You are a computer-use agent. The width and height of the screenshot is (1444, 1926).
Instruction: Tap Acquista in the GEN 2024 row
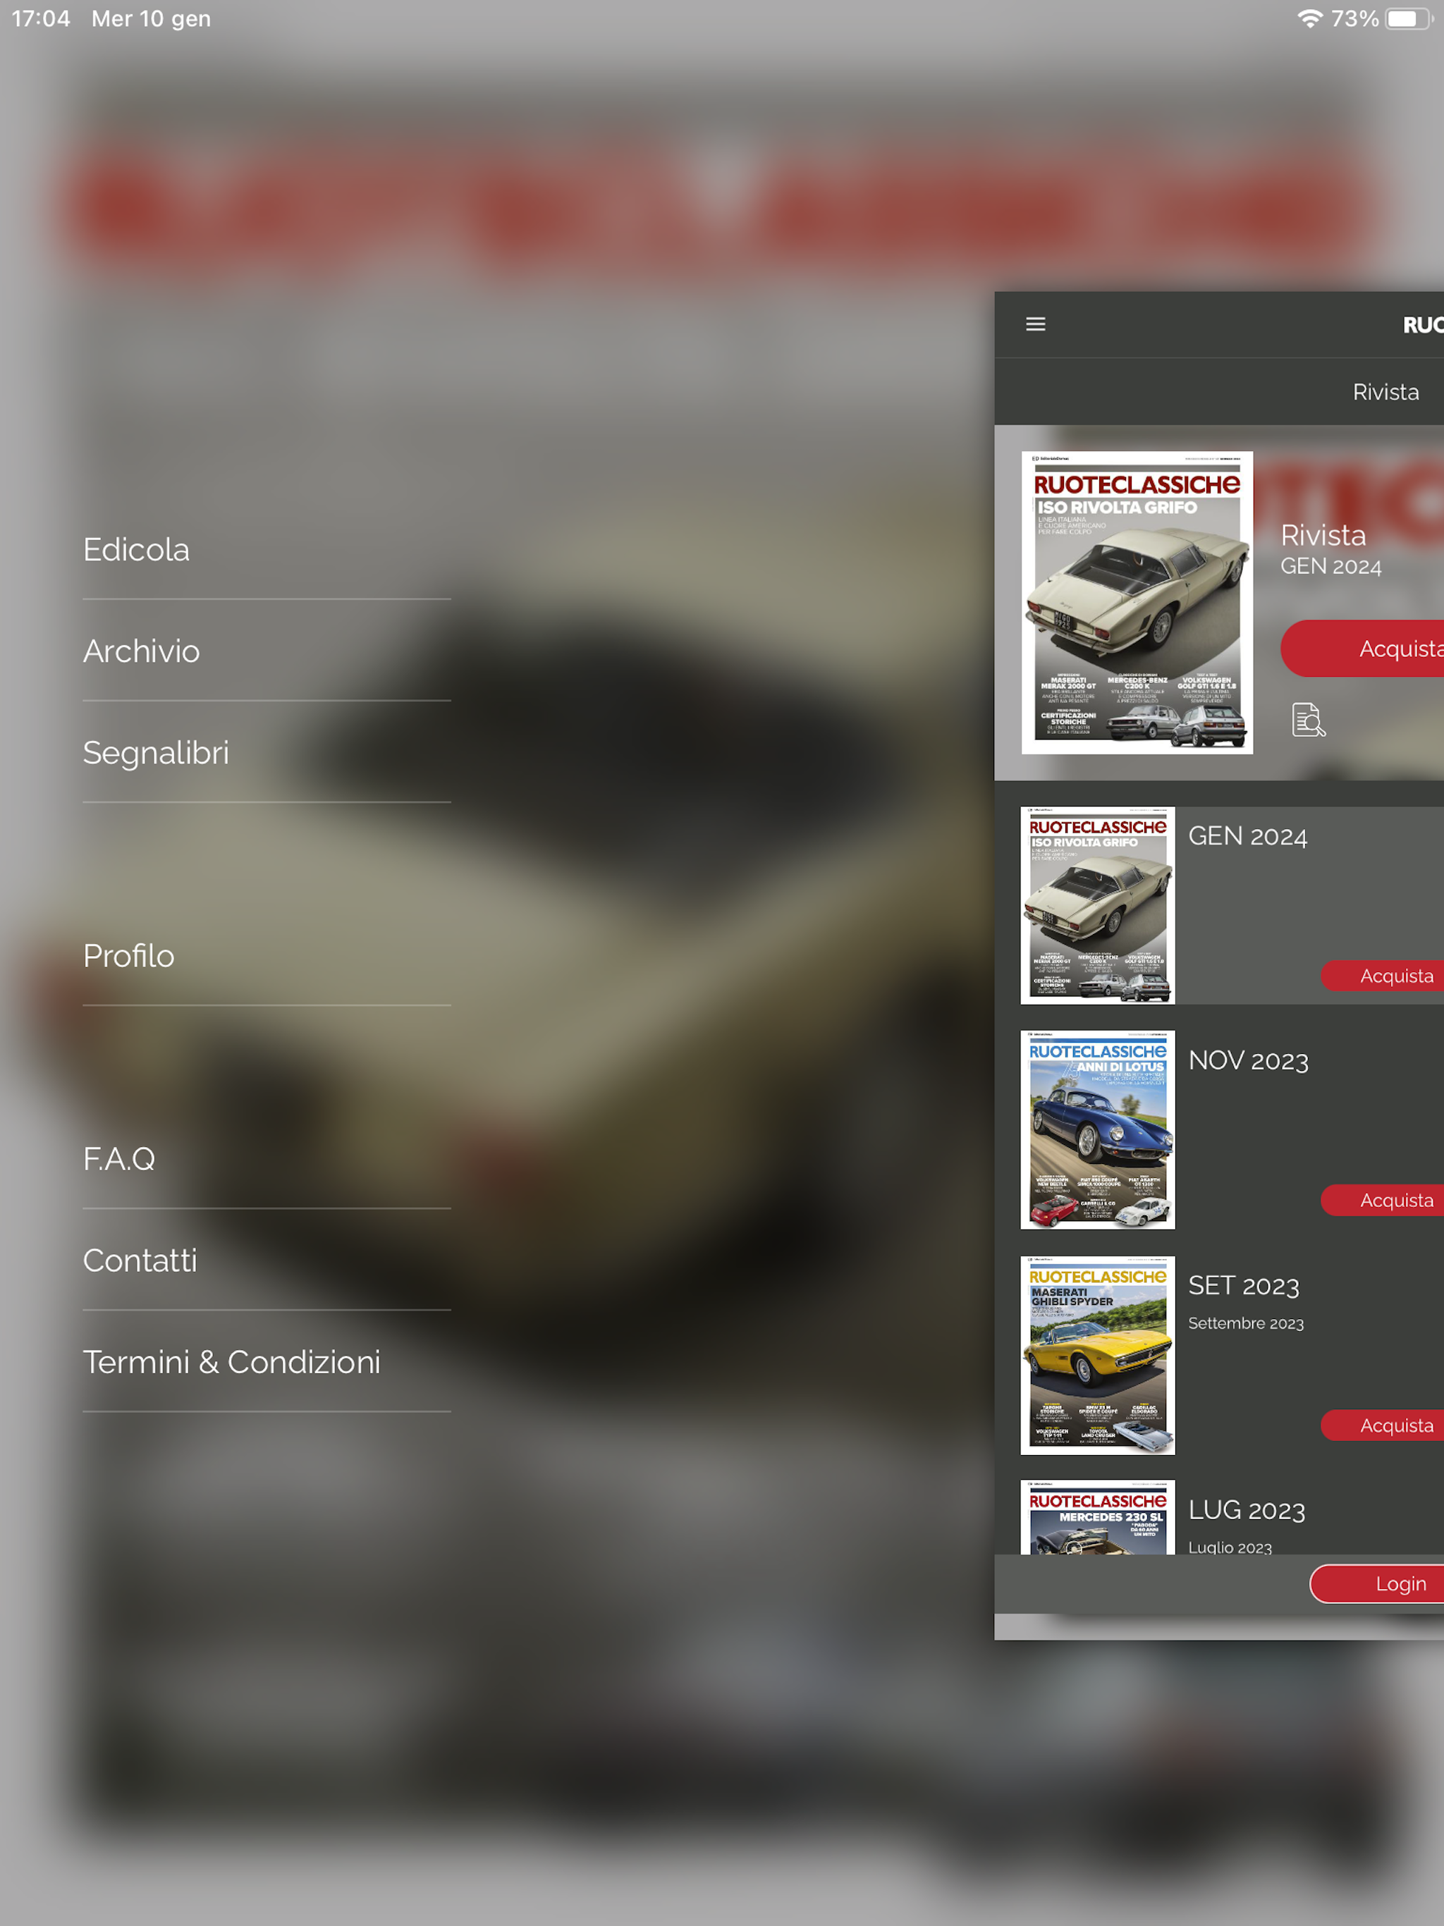pos(1383,976)
